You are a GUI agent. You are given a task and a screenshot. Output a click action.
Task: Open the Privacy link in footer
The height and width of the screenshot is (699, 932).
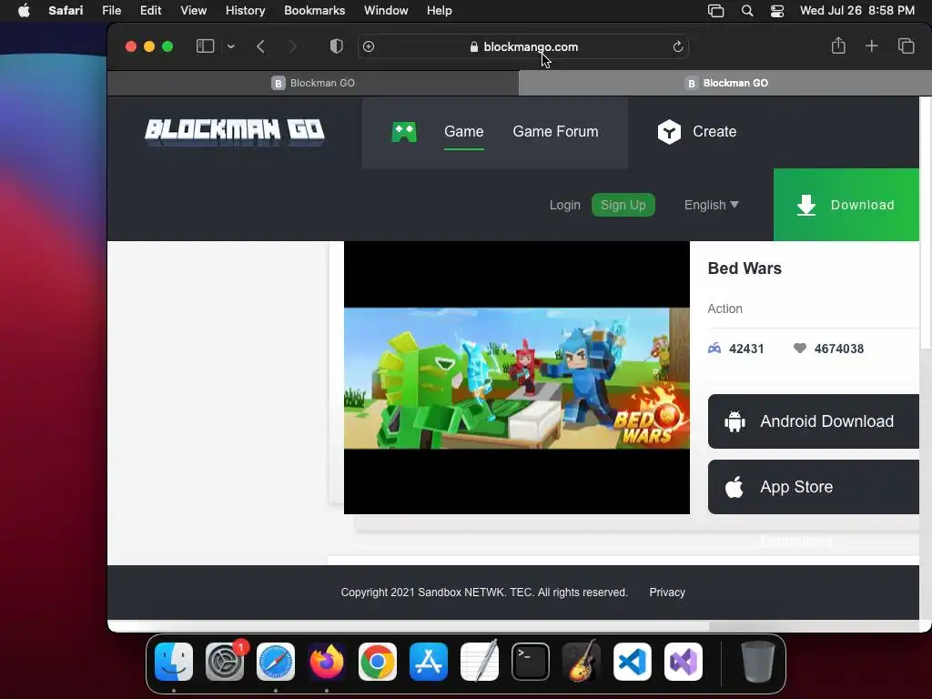point(667,593)
